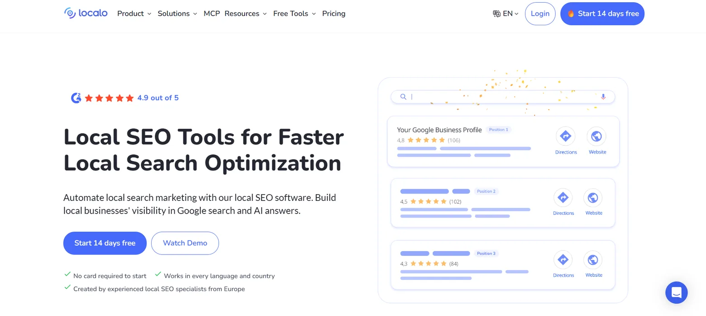Click the microphone icon in search bar
The image size is (706, 316).
pyautogui.click(x=603, y=97)
